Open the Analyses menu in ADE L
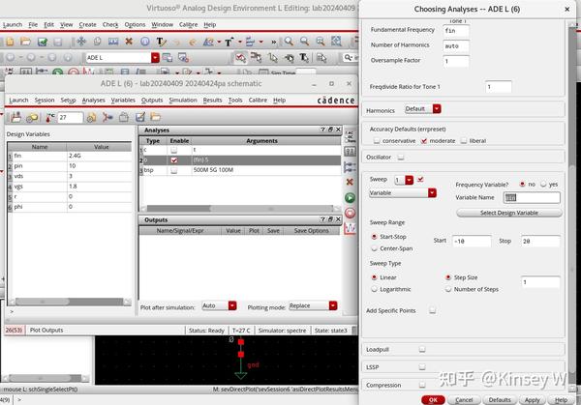 tap(93, 101)
